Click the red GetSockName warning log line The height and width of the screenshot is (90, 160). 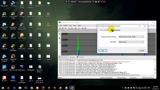(95, 62)
